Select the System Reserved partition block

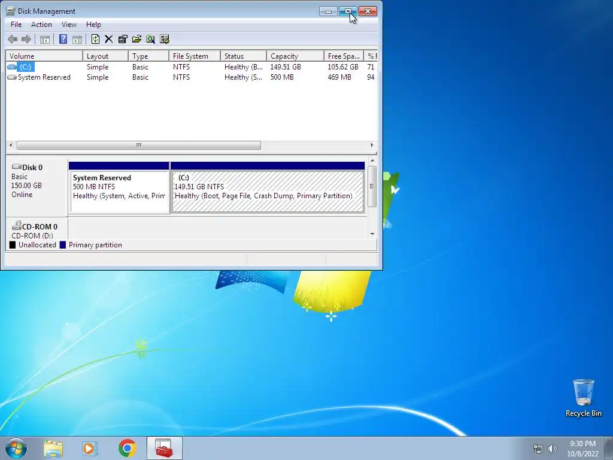(119, 187)
